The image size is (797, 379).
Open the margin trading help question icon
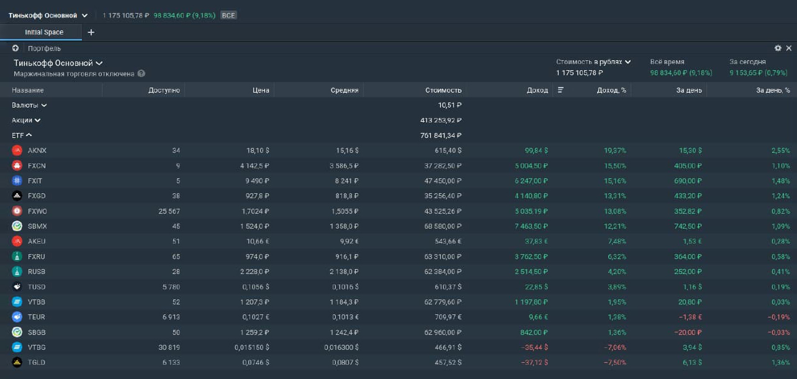coord(142,73)
